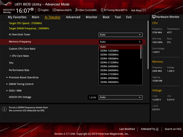Switch to EzMode(F7)
The height and width of the screenshot is (137, 183).
pyautogui.click(x=150, y=129)
